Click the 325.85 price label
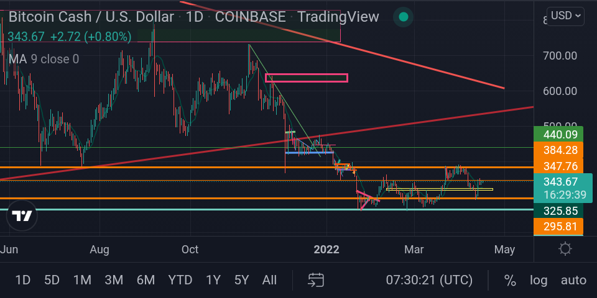Screen dimensions: 597x298 click(x=558, y=210)
